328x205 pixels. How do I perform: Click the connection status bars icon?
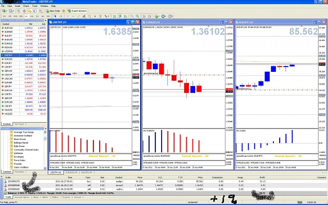pos(300,202)
